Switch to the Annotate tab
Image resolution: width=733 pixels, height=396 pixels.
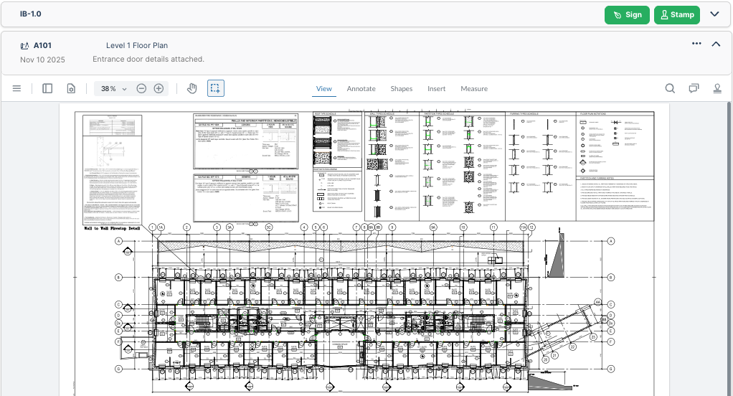(361, 89)
